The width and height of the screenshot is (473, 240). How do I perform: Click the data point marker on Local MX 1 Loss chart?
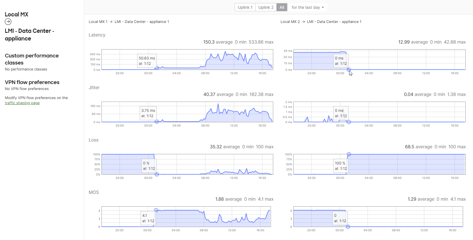pyautogui.click(x=157, y=174)
